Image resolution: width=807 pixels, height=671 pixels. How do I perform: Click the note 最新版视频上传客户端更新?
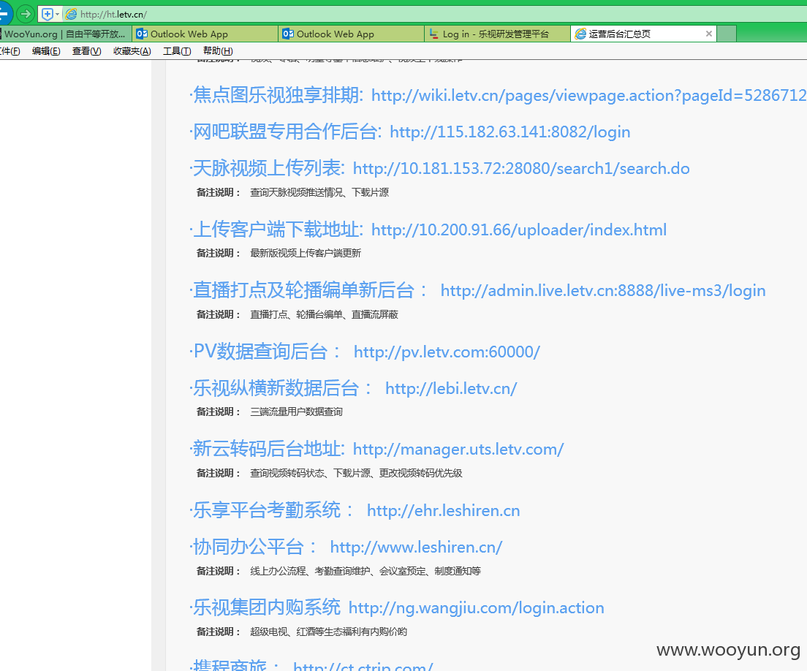tap(306, 253)
